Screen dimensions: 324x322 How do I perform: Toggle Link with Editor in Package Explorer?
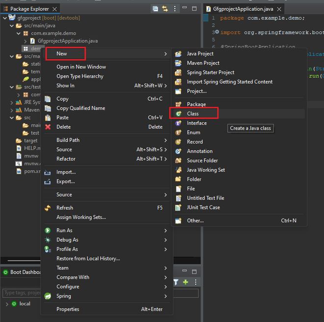[165, 9]
